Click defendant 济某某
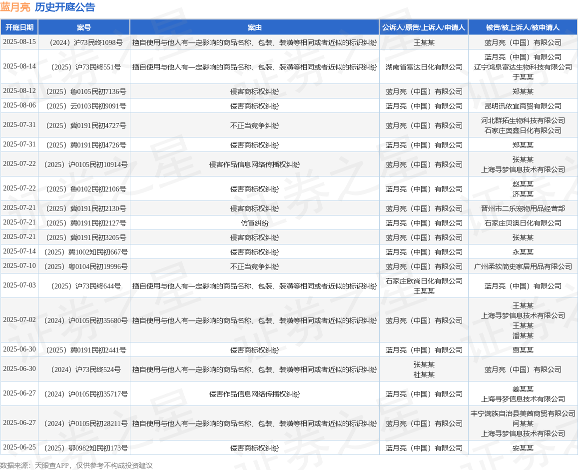 523,194
